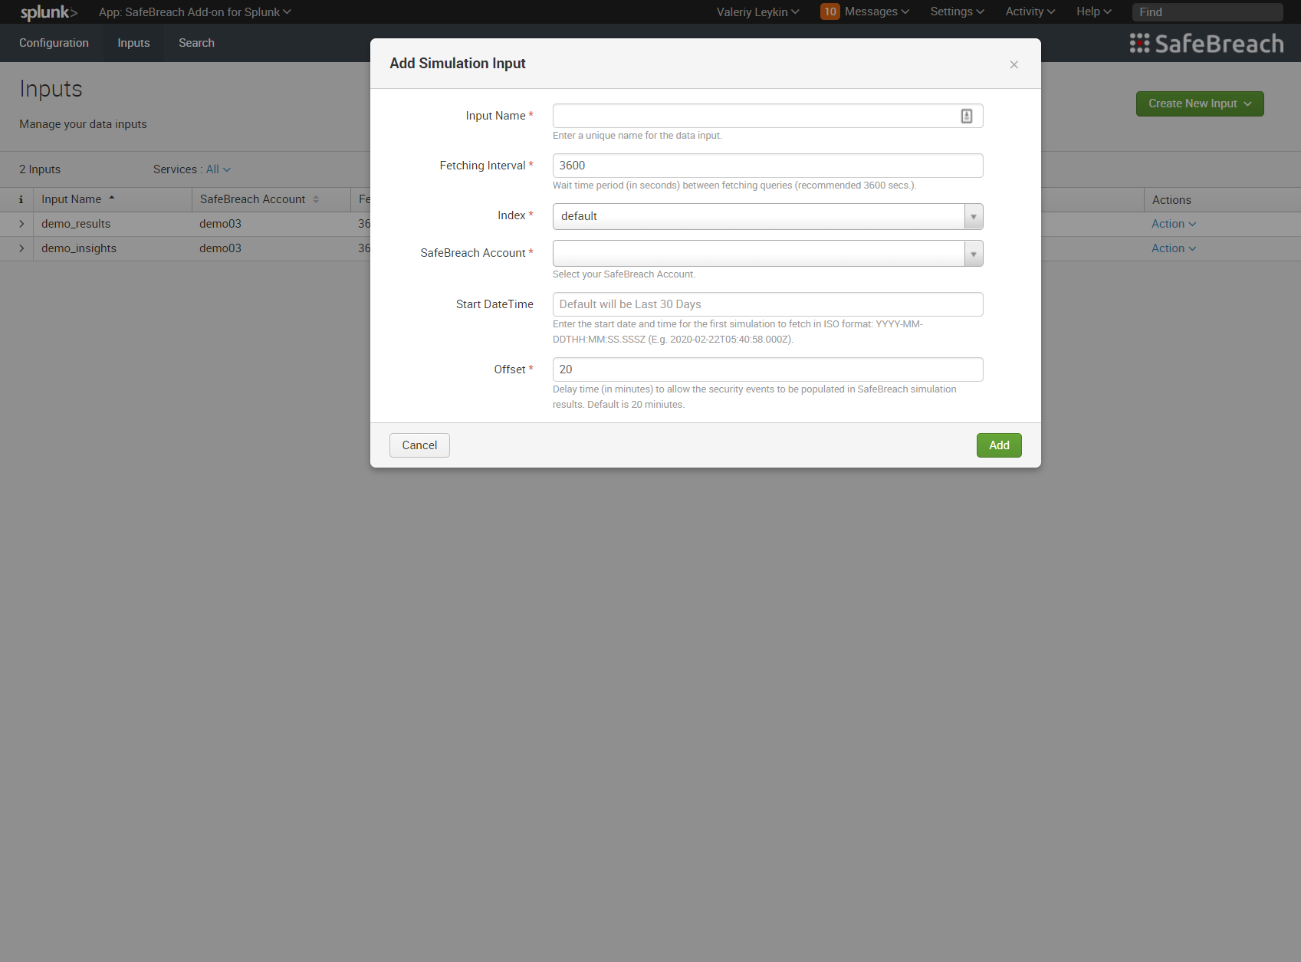Click the demo_insights input name

pyautogui.click(x=79, y=248)
